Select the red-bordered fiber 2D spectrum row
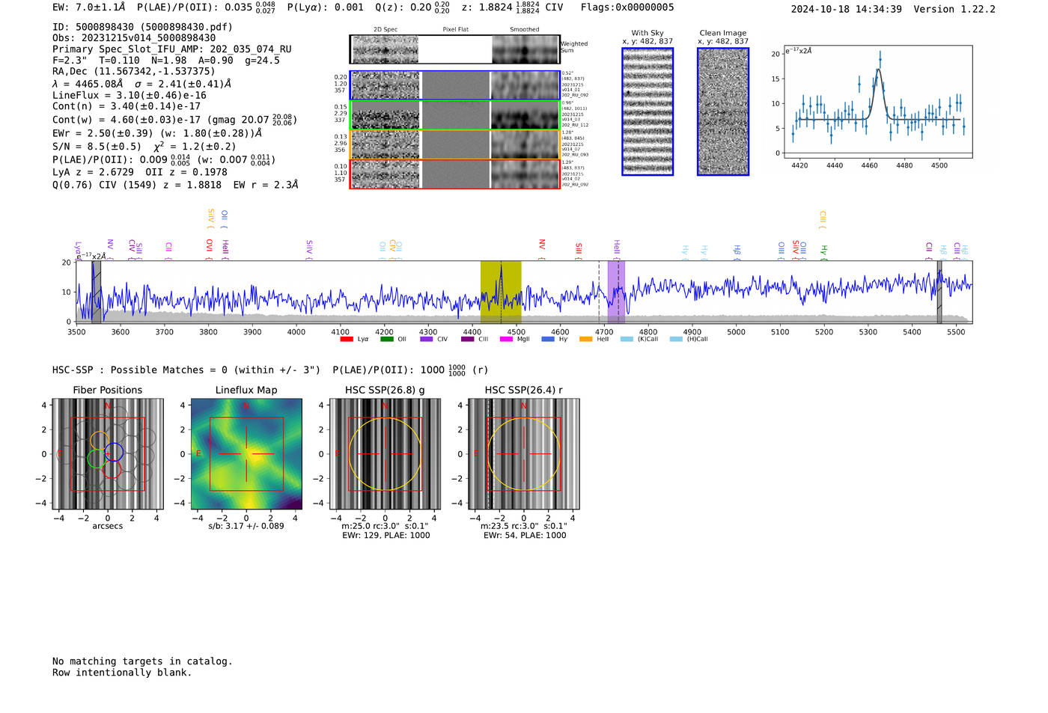1048x713 pixels. [x=455, y=174]
